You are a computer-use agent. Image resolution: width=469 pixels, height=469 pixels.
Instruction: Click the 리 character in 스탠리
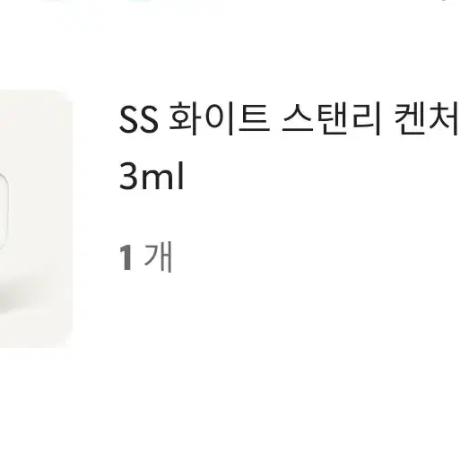(x=367, y=118)
